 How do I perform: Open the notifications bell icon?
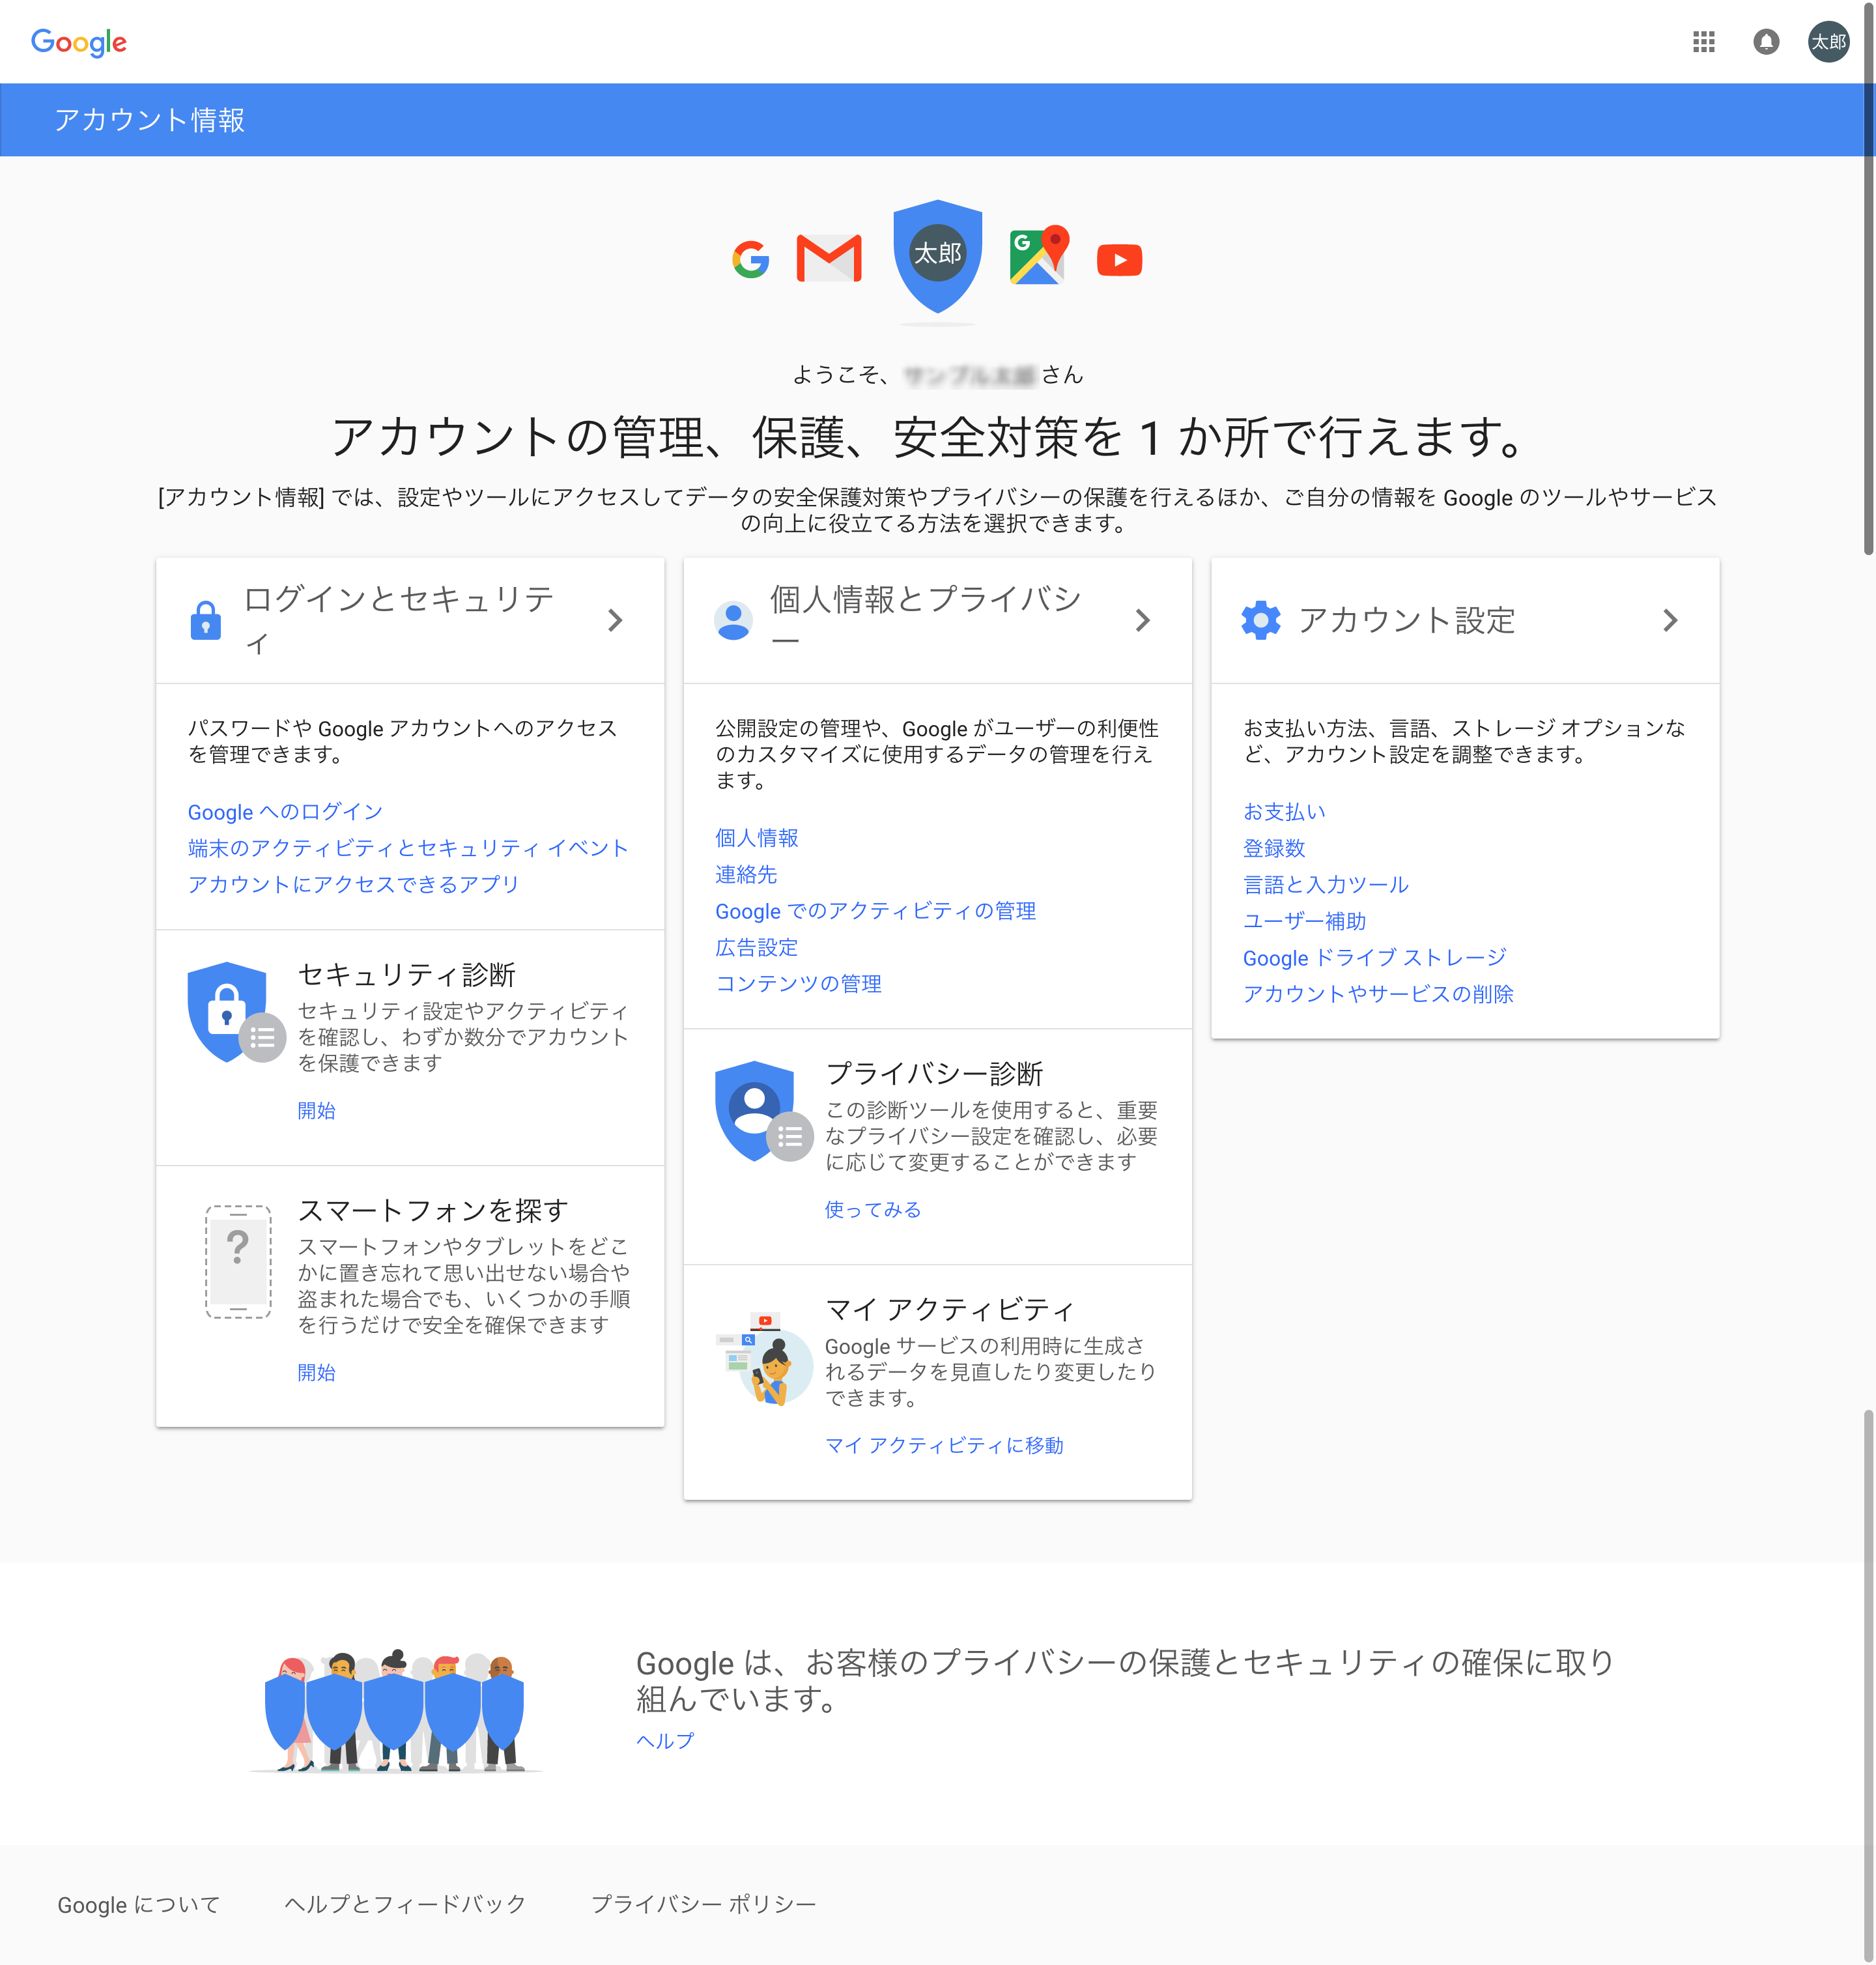[1766, 42]
